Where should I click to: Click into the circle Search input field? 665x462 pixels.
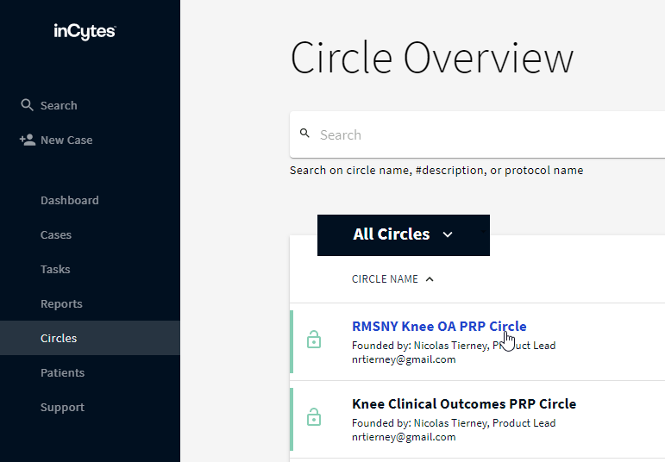tap(483, 134)
